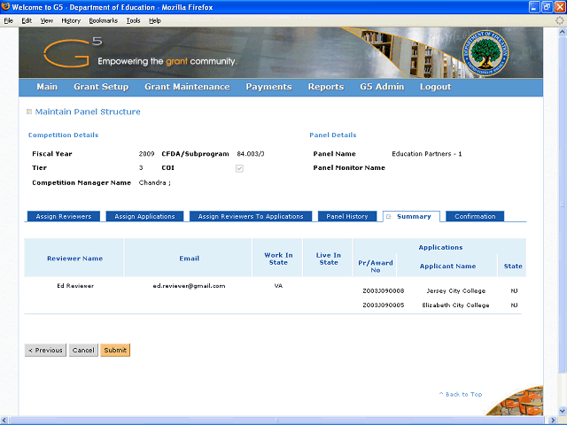Open the Payments navigation menu
This screenshot has width=567, height=425.
point(268,87)
